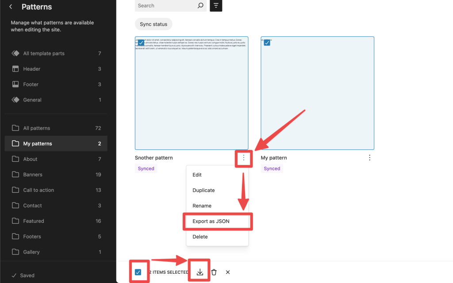Click the All template parts diamond icon
Image resolution: width=453 pixels, height=283 pixels.
click(15, 53)
